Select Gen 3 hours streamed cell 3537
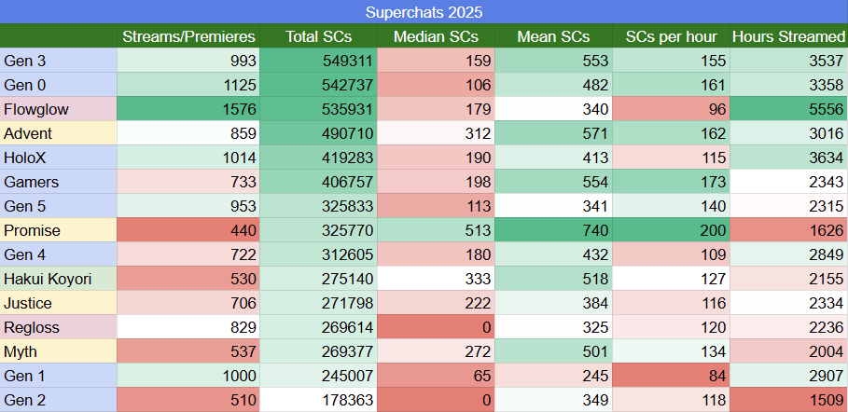This screenshot has height=412, width=848. pos(789,61)
